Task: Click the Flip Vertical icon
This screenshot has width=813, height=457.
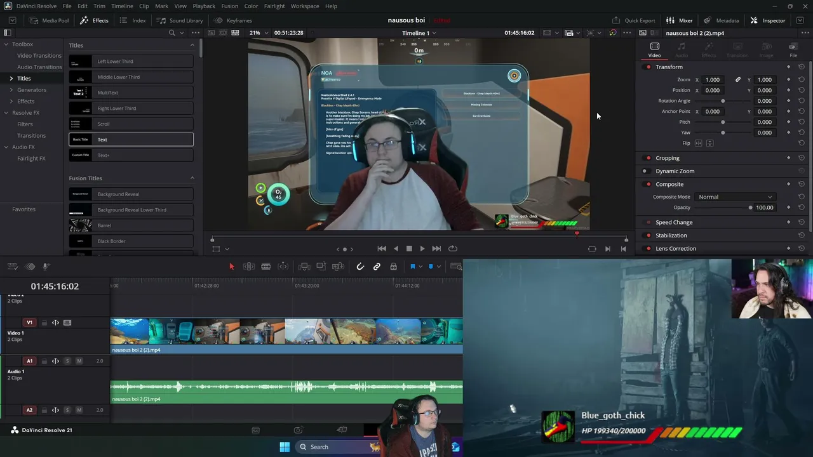Action: point(710,143)
